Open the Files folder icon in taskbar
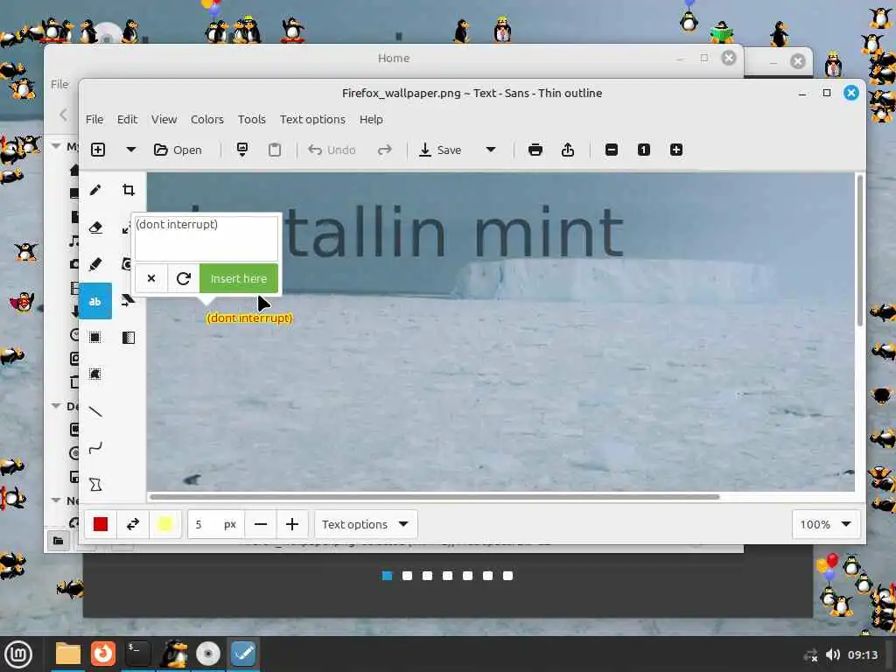896x672 pixels. (68, 654)
